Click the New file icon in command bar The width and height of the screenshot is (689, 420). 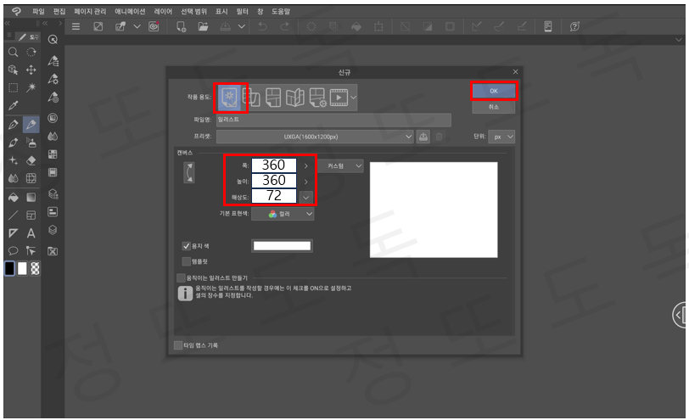click(181, 26)
